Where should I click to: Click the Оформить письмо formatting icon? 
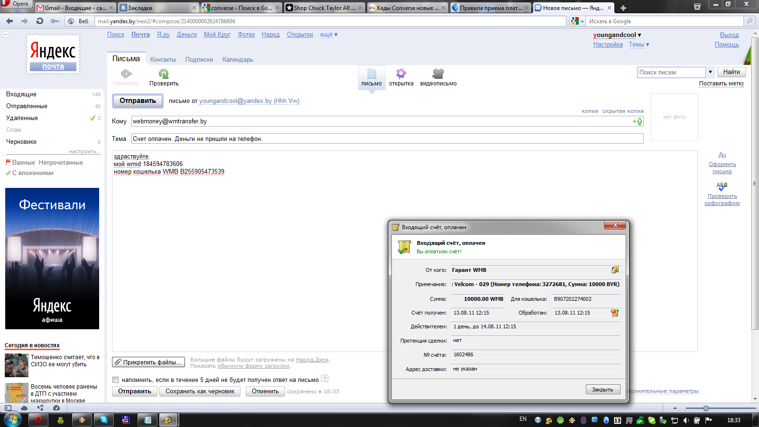722,155
